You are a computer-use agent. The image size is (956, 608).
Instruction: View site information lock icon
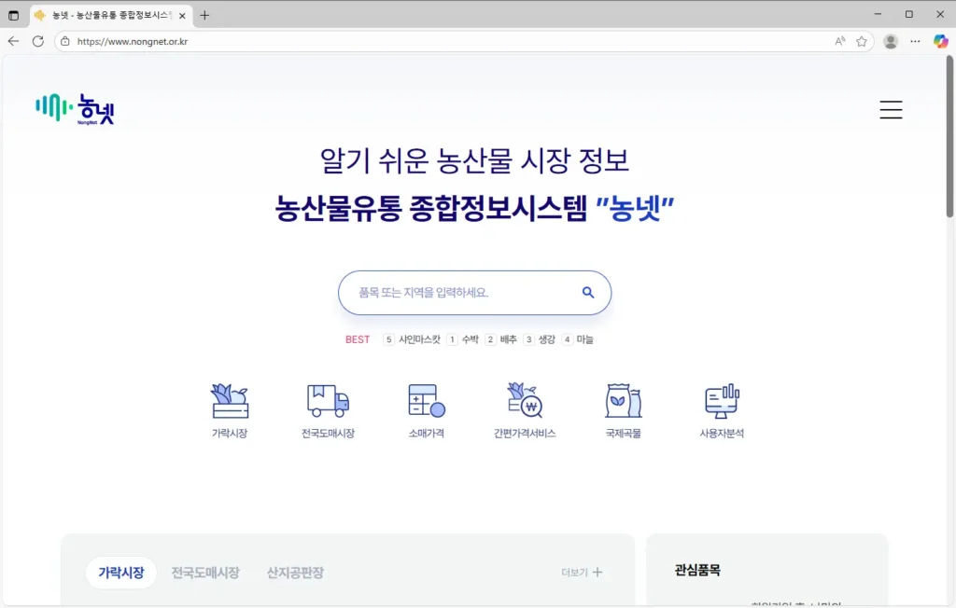(x=65, y=41)
